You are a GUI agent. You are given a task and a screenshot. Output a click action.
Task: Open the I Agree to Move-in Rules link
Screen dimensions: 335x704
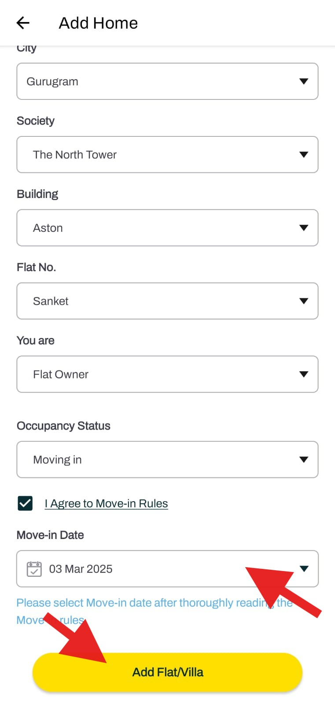(106, 504)
